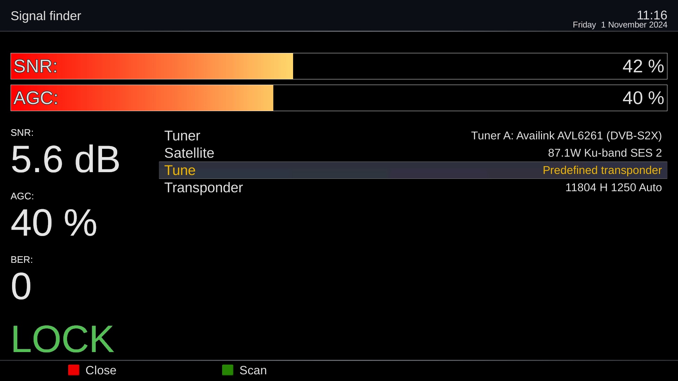Screen dimensions: 678x381
Task: Change the Tuner A Availink AVL6261 value
Action: (566, 135)
